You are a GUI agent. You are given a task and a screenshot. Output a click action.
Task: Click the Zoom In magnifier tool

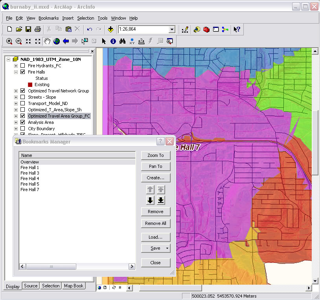(x=9, y=41)
